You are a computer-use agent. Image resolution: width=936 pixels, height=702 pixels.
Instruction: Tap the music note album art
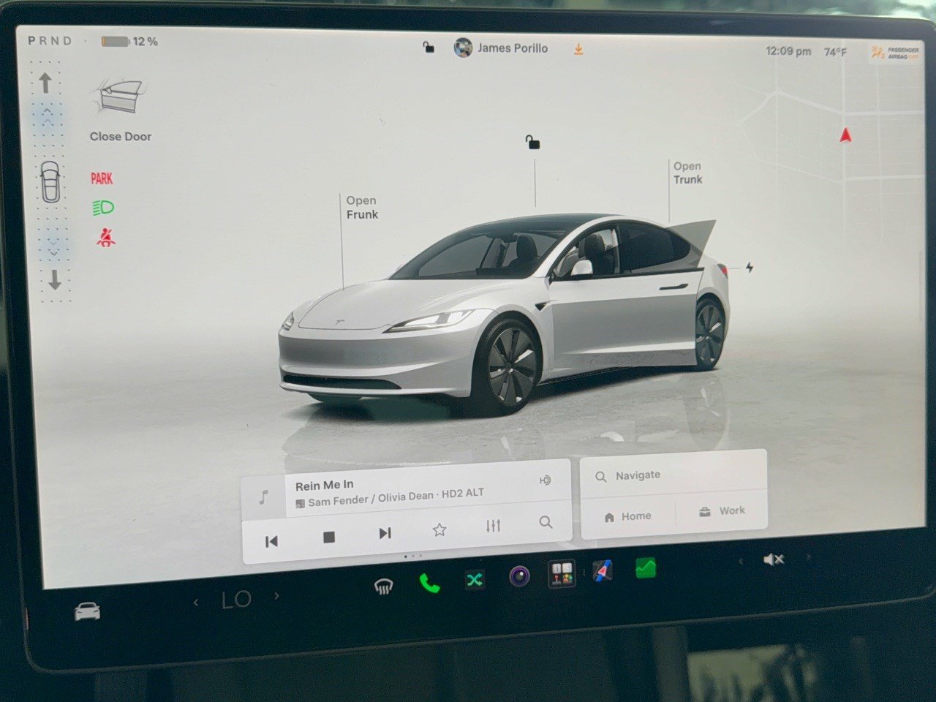[264, 498]
